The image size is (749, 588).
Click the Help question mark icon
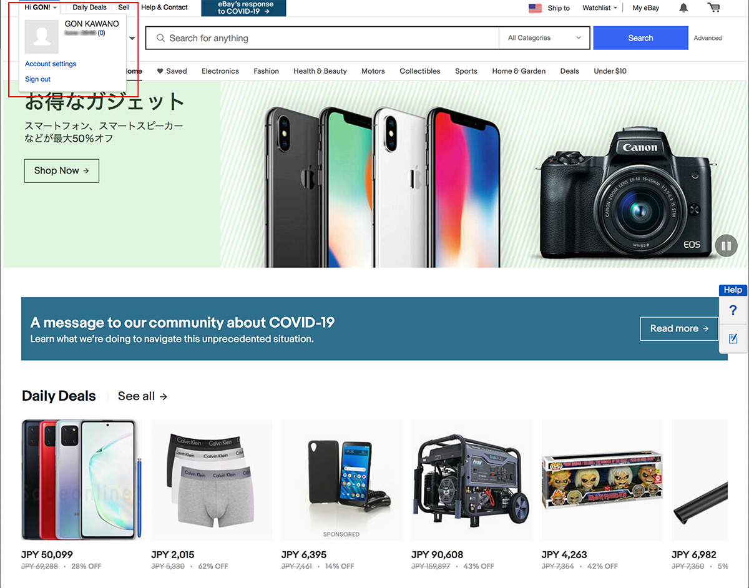tap(733, 311)
